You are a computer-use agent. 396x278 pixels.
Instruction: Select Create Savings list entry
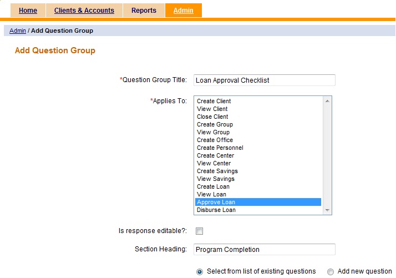pyautogui.click(x=217, y=171)
